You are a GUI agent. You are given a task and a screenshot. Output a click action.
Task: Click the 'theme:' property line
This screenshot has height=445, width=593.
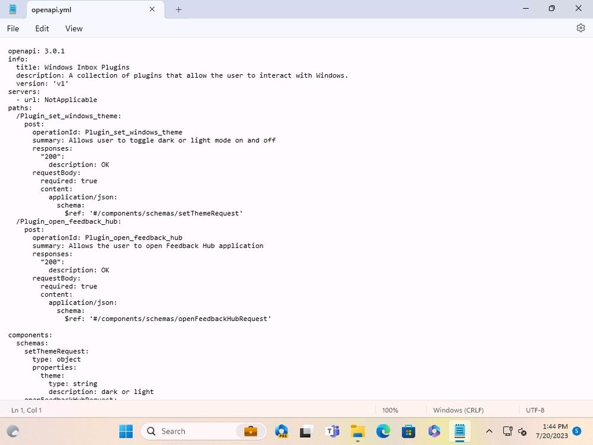(52, 376)
